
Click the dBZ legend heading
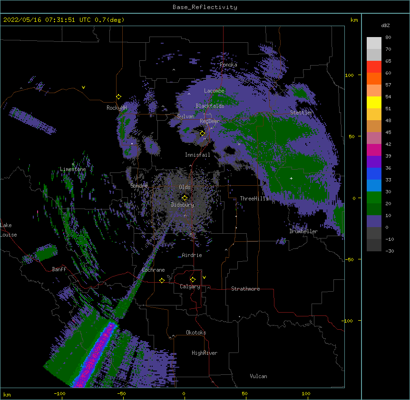pos(385,25)
